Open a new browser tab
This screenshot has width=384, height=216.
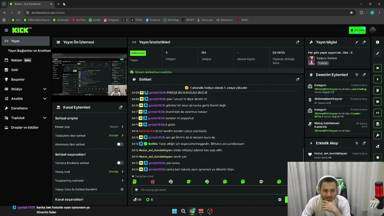(58, 4)
